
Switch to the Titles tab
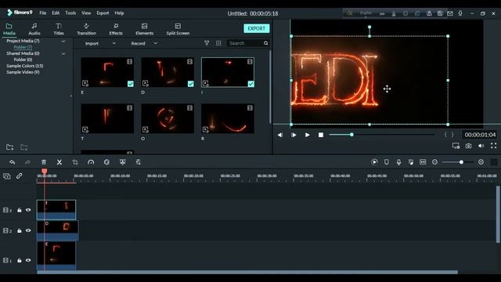tap(59, 29)
